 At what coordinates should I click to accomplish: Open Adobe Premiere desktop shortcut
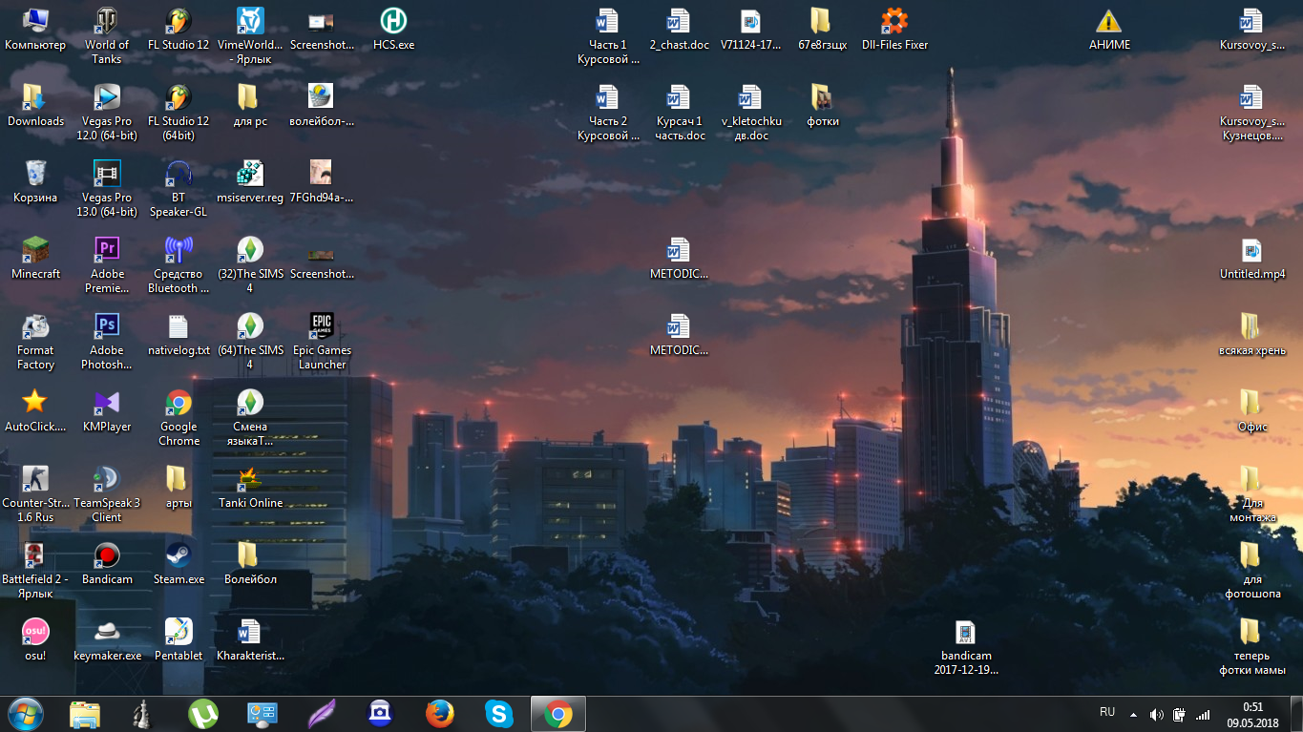(x=107, y=264)
